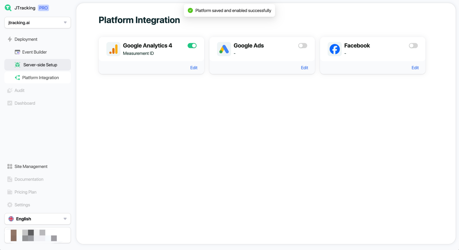This screenshot has width=459, height=250.
Task: Expand the English language dropdown
Action: (38, 219)
